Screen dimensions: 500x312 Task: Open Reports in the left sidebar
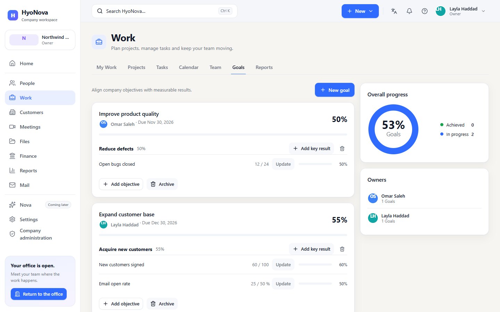click(x=40, y=171)
